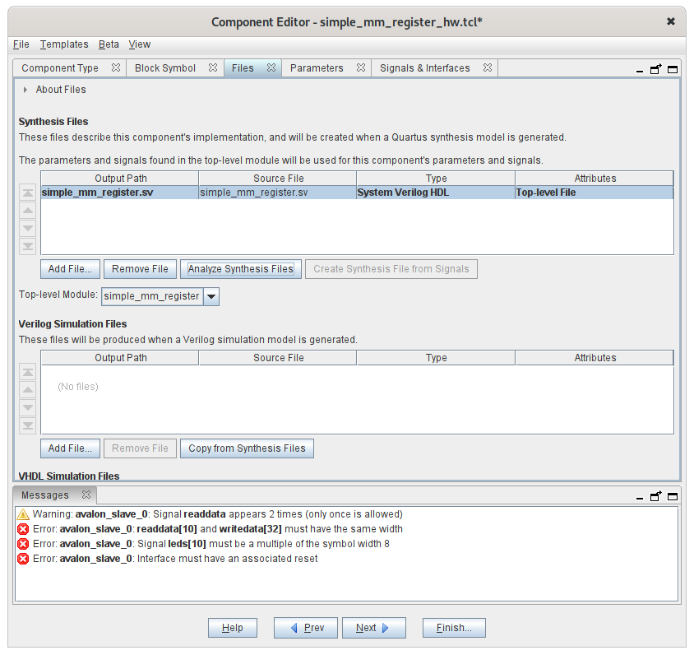Move synthesis file to bottom arrow

28,246
